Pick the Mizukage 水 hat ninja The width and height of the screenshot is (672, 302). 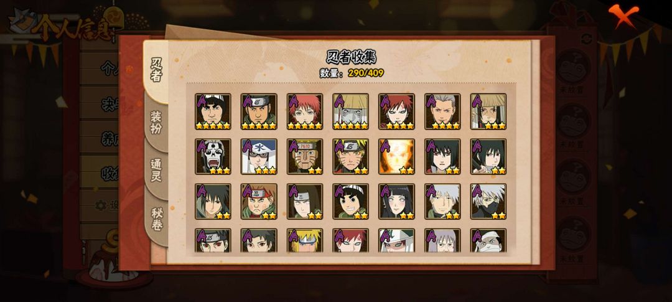pos(259,156)
